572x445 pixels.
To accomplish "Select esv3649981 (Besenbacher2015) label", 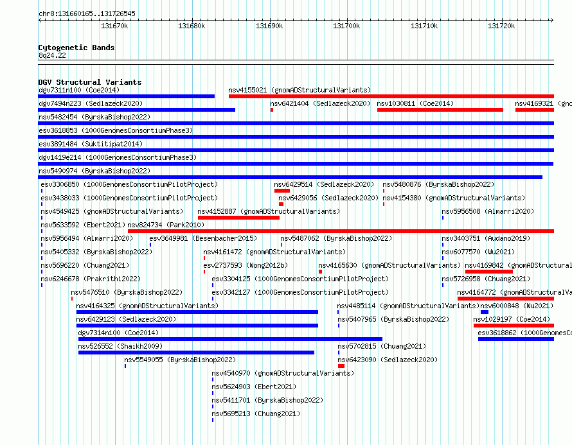I will coord(203,238).
